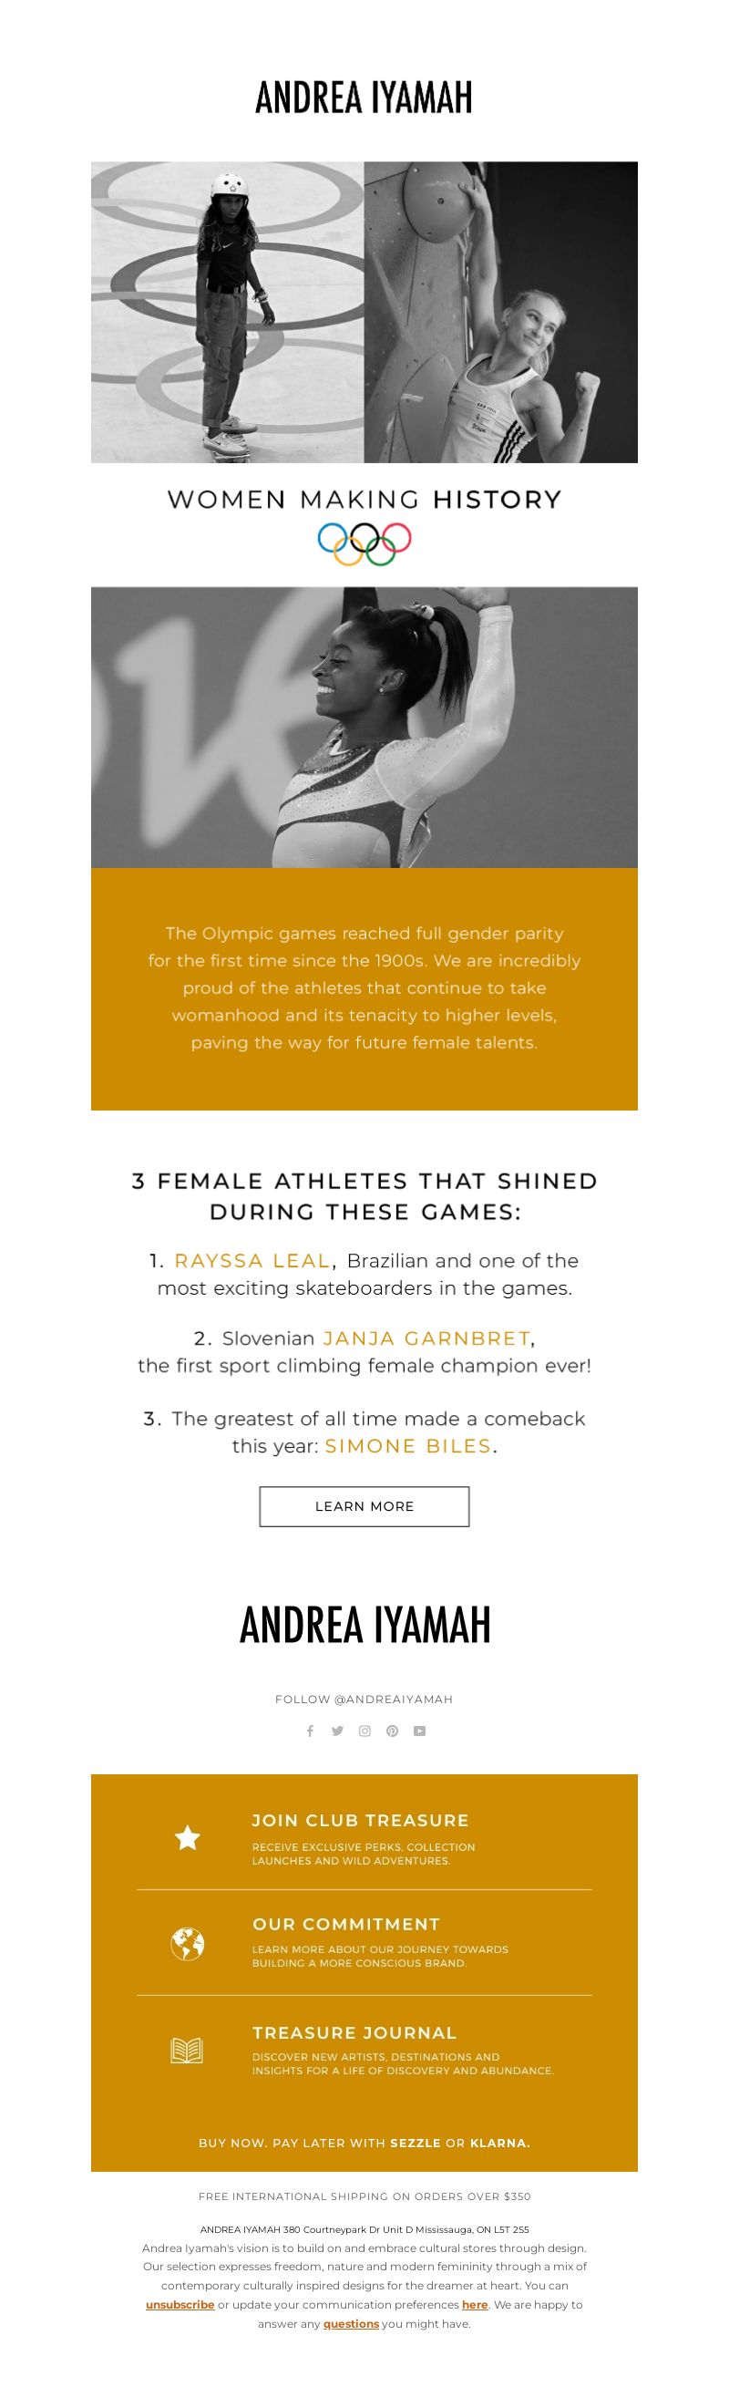Click the Learn More button
This screenshot has width=729, height=2387.
(364, 1505)
